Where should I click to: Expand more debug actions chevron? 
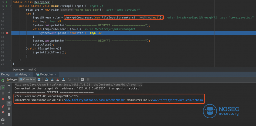point(3,124)
